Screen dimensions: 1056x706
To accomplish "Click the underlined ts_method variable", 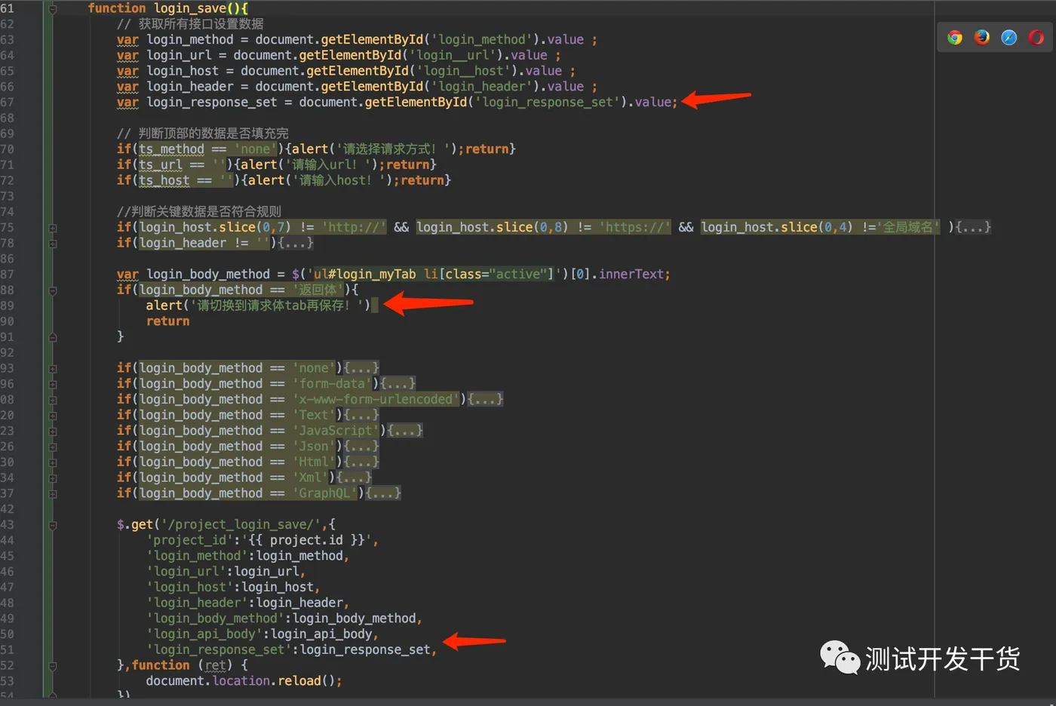I will click(x=172, y=149).
